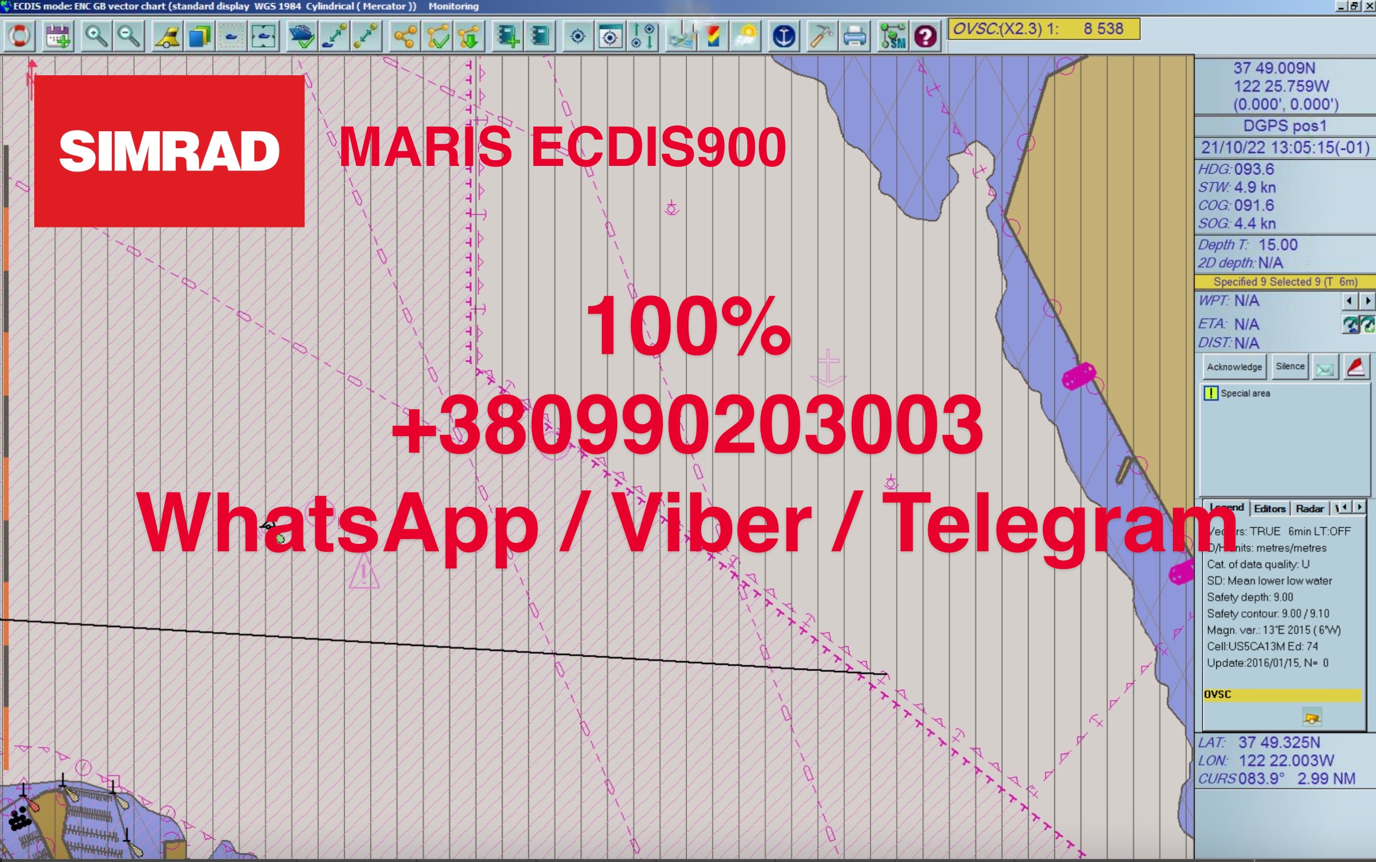Go to previous waypoint with left arrow
1376x862 pixels.
(x=1349, y=300)
